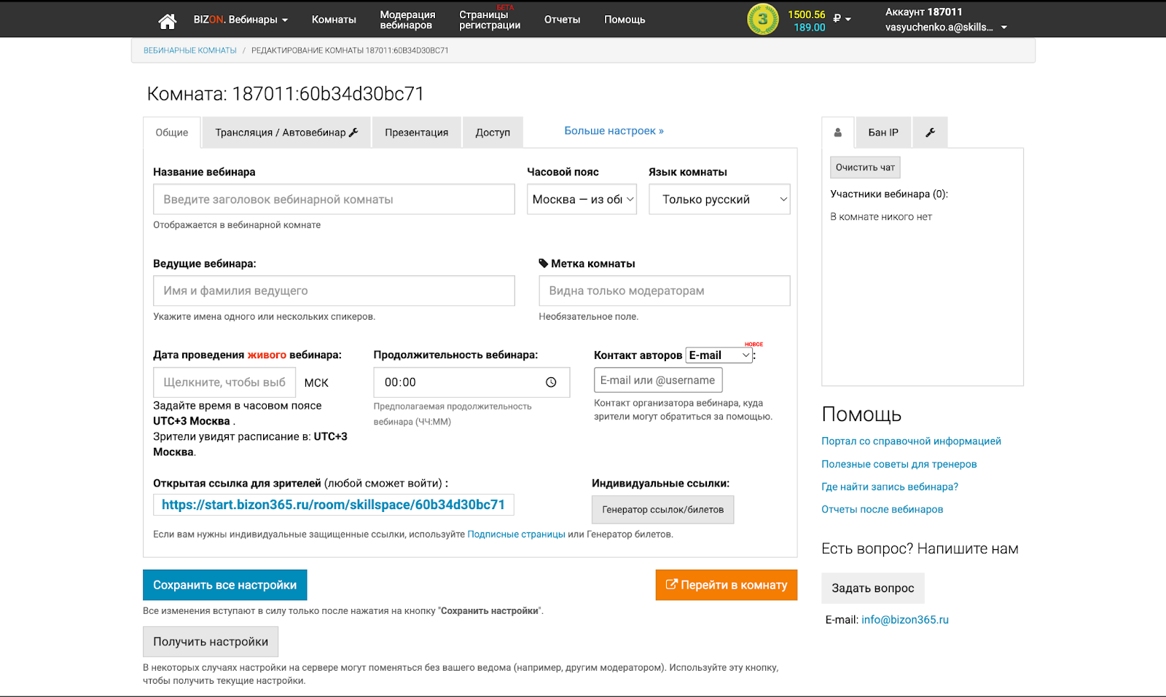Screen dimensions: 1166x697
Task: Open Отчеты in the top menu
Action: [562, 20]
